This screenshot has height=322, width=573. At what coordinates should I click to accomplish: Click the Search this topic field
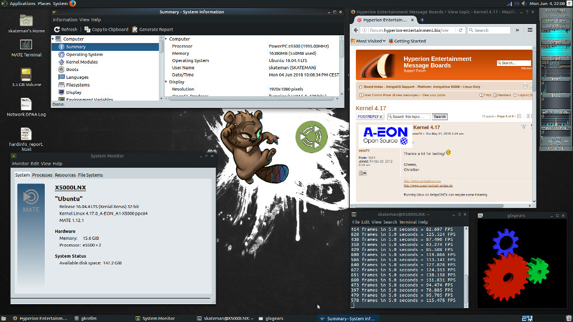pos(409,117)
